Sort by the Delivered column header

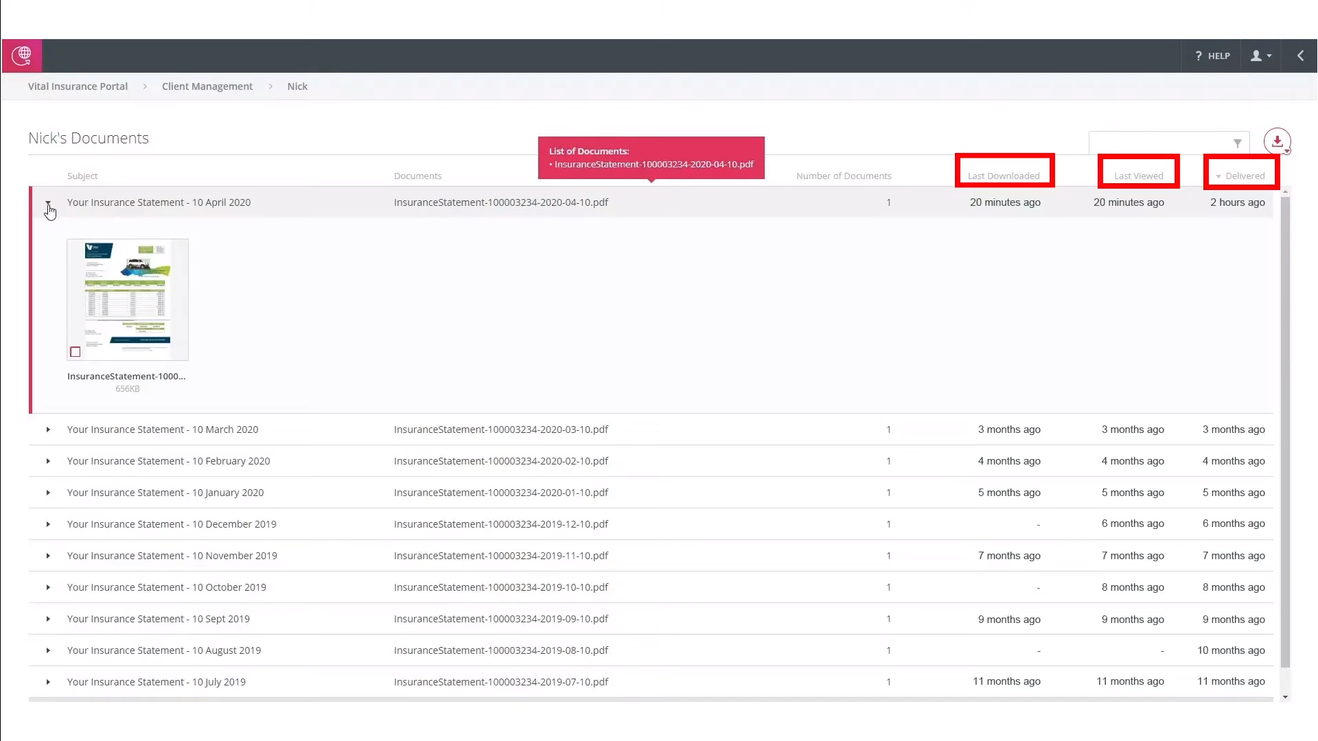point(1244,176)
